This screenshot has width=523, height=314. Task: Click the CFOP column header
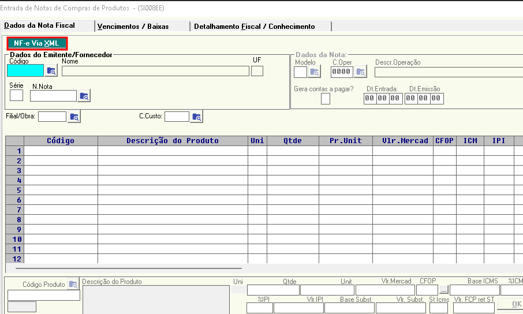444,141
